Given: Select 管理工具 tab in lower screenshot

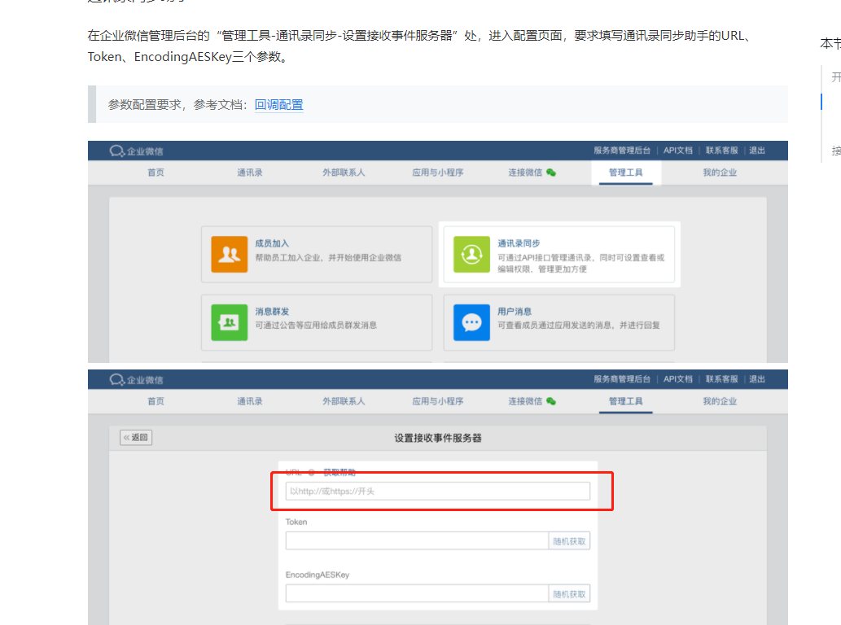Looking at the screenshot, I should [x=625, y=401].
